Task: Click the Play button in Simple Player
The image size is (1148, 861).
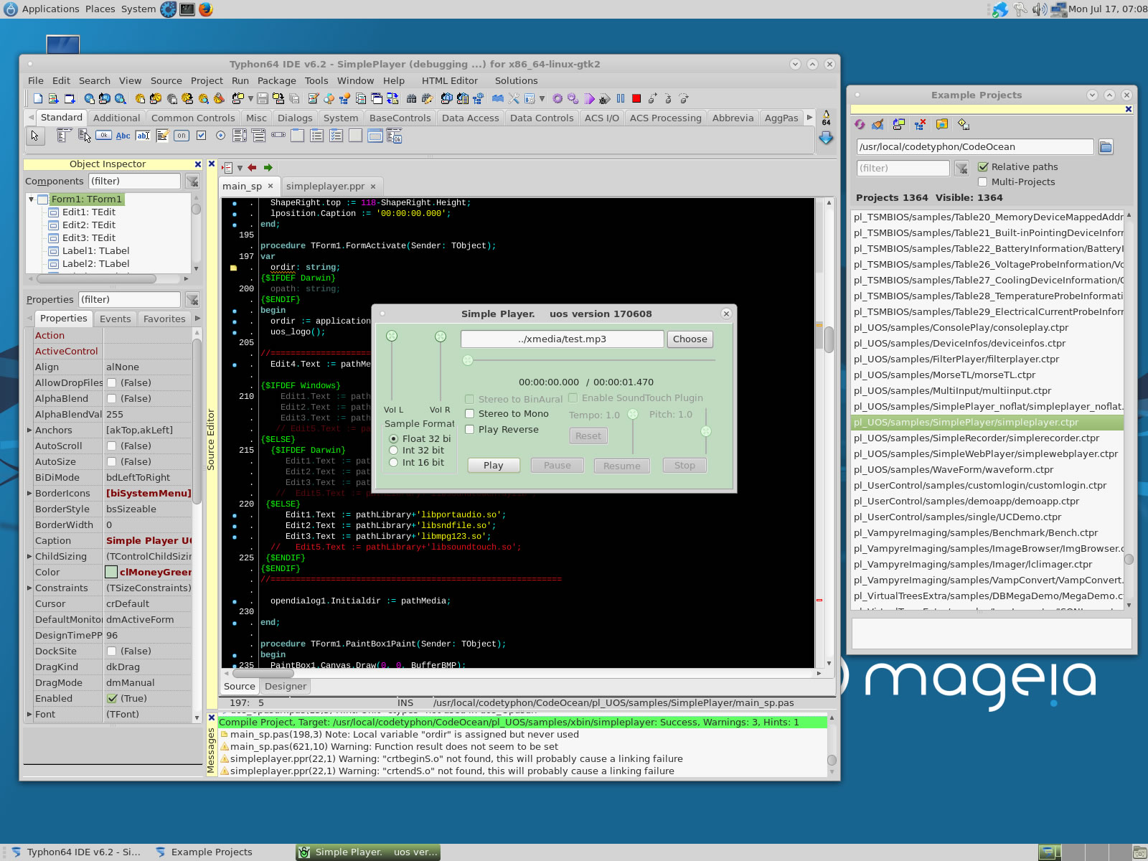Action: click(494, 466)
